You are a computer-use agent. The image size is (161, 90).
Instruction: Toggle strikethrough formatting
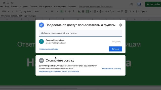tap(69, 11)
